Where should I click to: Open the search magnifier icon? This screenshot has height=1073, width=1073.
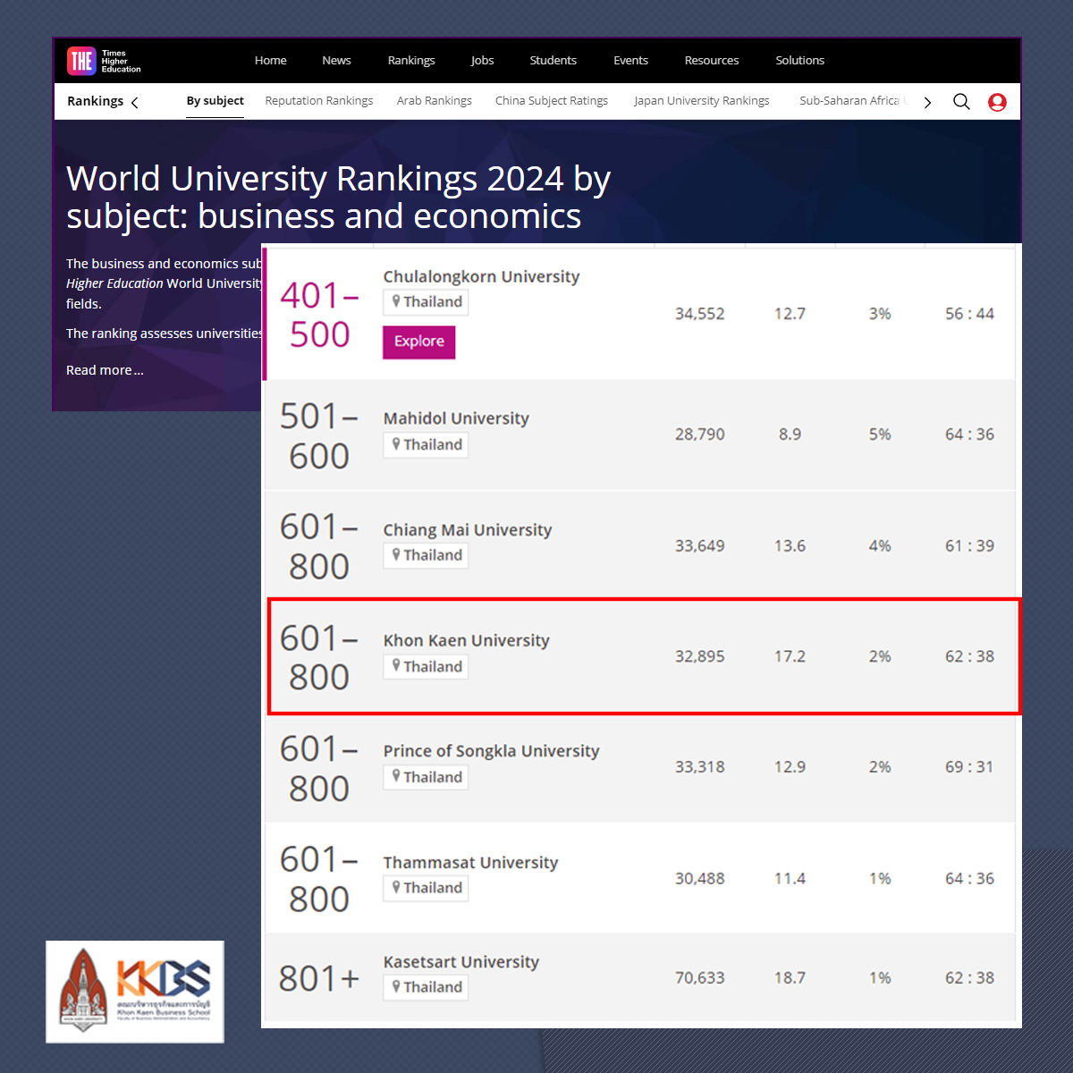(961, 101)
